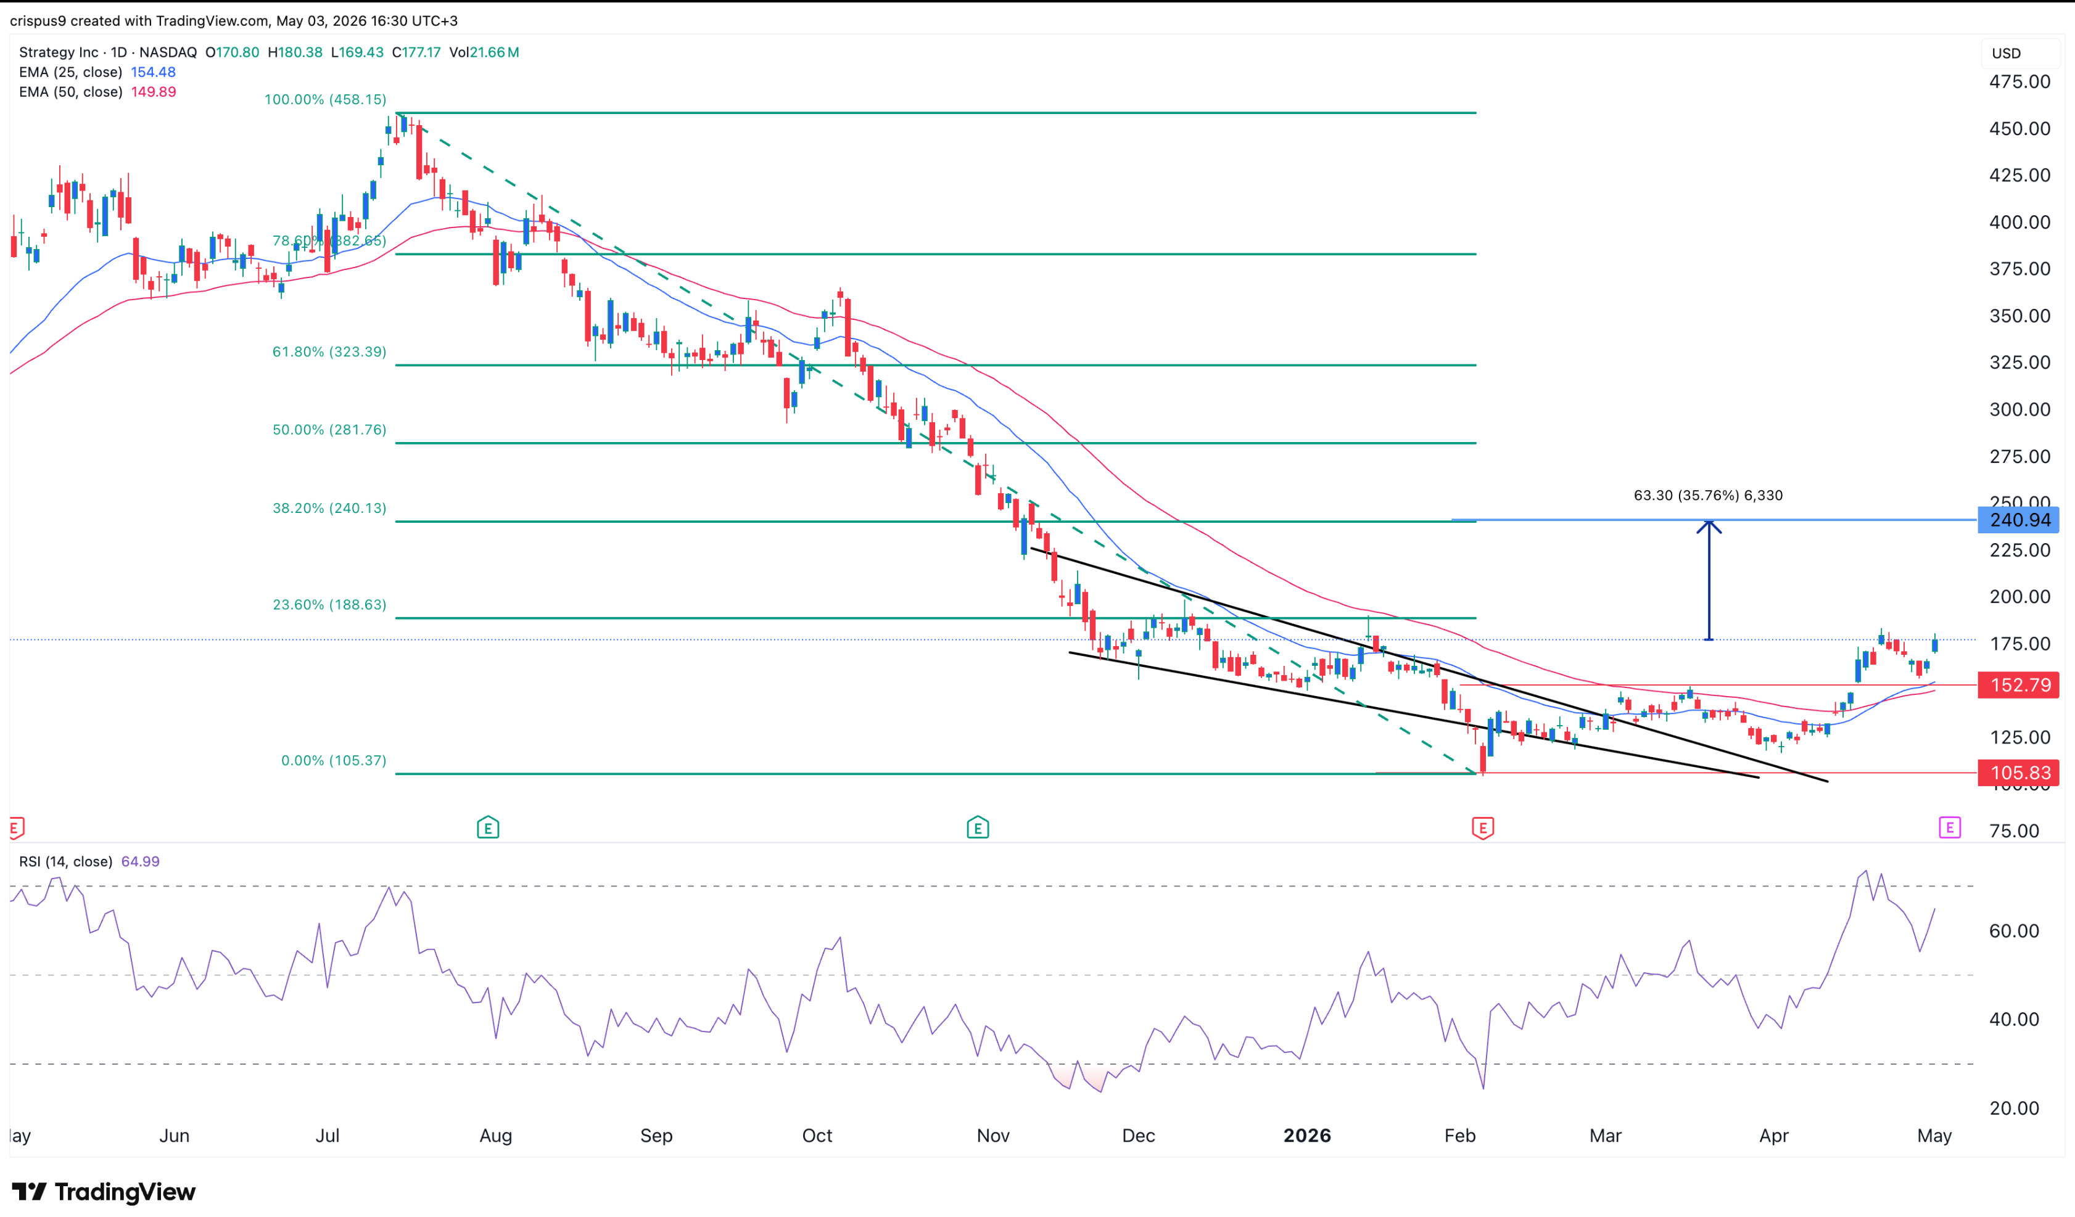The width and height of the screenshot is (2075, 1217).
Task: Click the red earnings marker near February
Action: (1483, 827)
